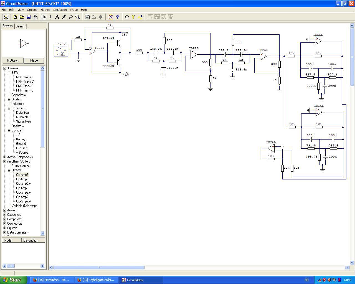355x284 pixels.
Task: Click the Fit Circuit to Window icon
Action: [x=87, y=17]
